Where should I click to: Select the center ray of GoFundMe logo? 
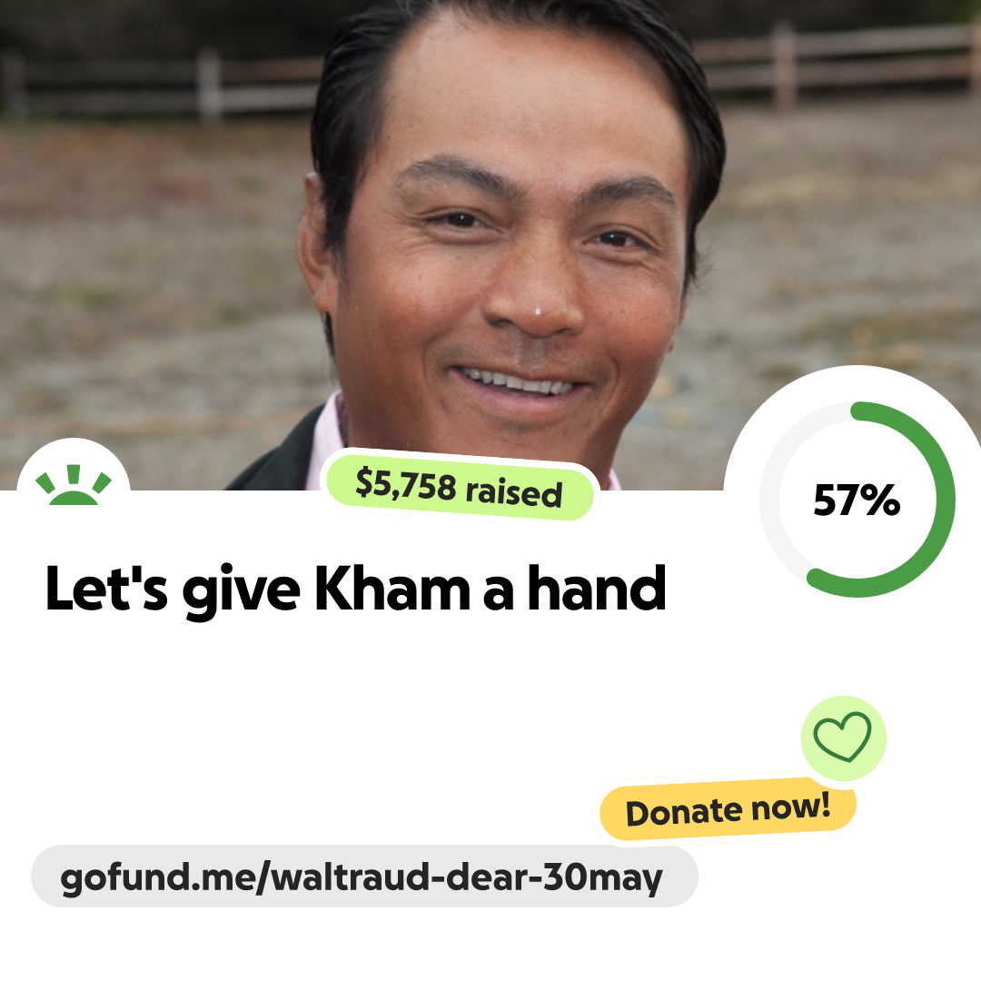tap(74, 473)
